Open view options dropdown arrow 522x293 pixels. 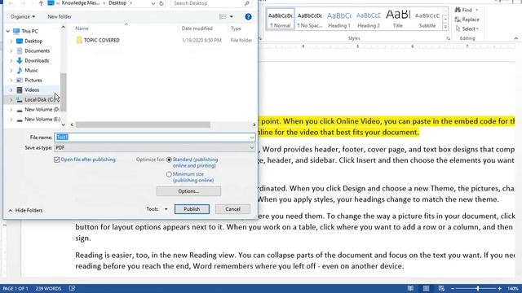(x=232, y=16)
